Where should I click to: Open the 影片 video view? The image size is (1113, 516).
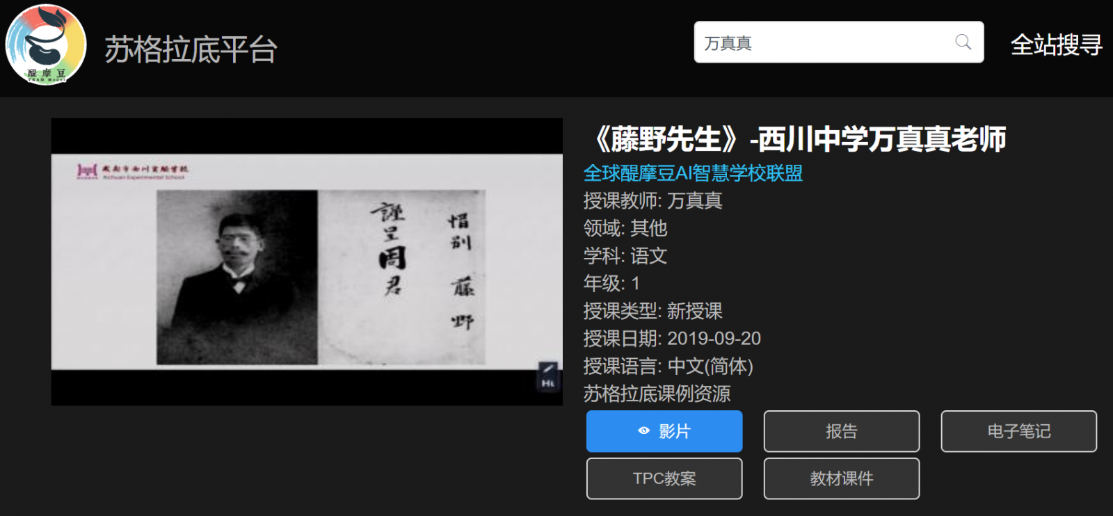pos(664,431)
